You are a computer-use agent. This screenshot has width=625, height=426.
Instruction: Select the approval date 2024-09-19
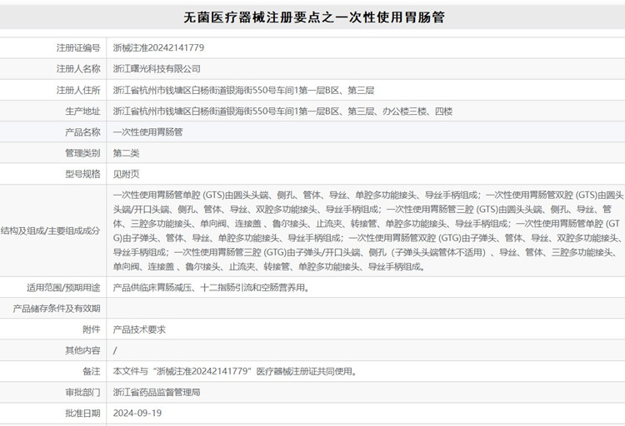[137, 414]
